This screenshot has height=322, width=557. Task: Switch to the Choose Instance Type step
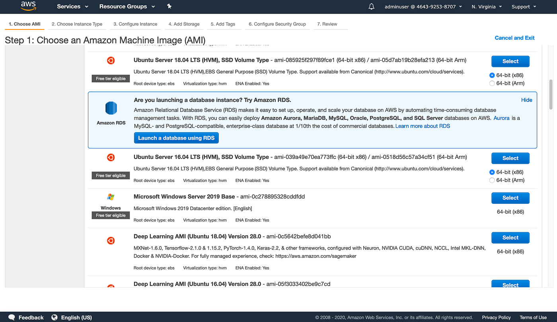77,24
